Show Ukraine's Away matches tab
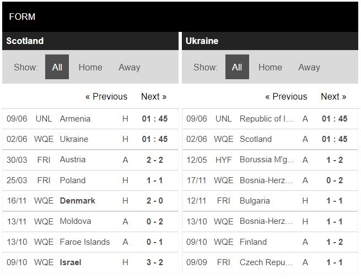The height and width of the screenshot is (280, 361). point(309,67)
